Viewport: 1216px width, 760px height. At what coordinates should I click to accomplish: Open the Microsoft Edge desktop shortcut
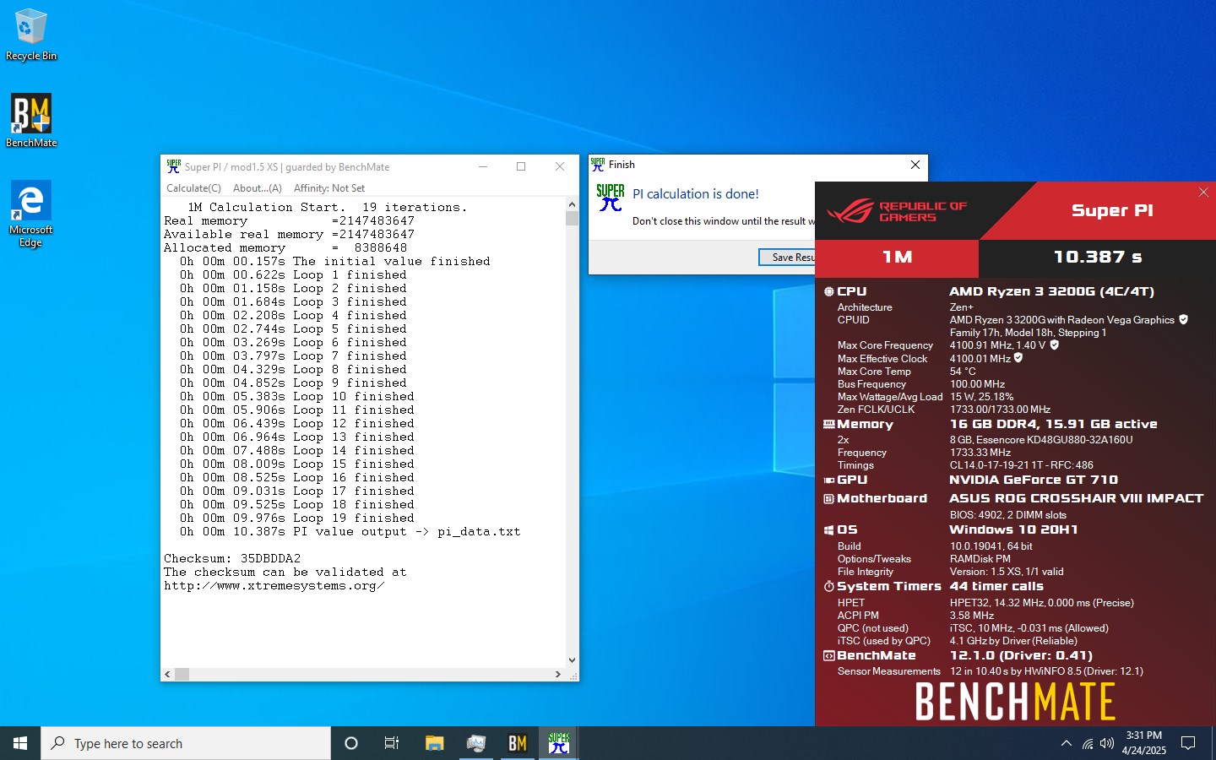coord(31,214)
